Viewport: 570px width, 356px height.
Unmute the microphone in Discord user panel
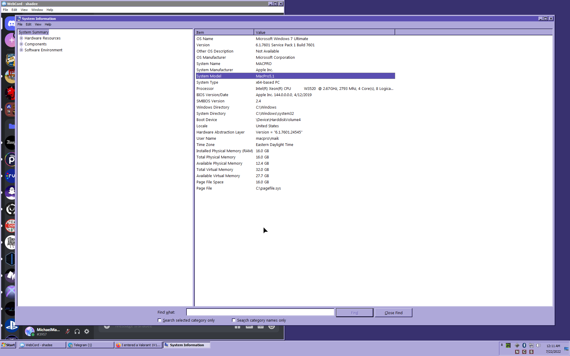68,331
